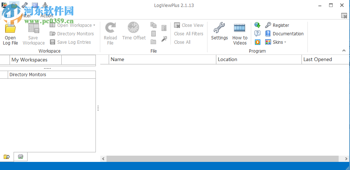Click the Save Workspace ribbon button
Viewport: 350px width, 170px height.
tap(34, 33)
